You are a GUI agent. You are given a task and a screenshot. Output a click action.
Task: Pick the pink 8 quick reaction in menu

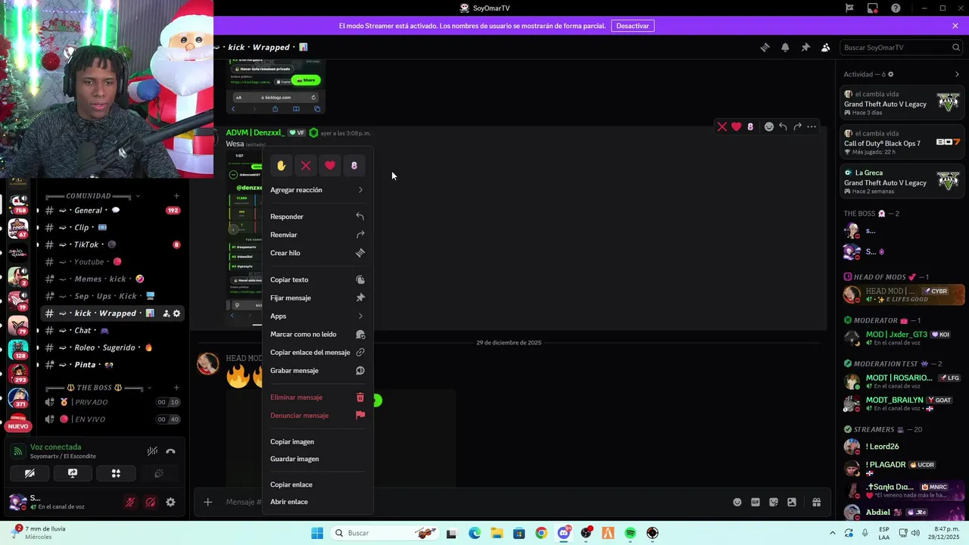[354, 165]
